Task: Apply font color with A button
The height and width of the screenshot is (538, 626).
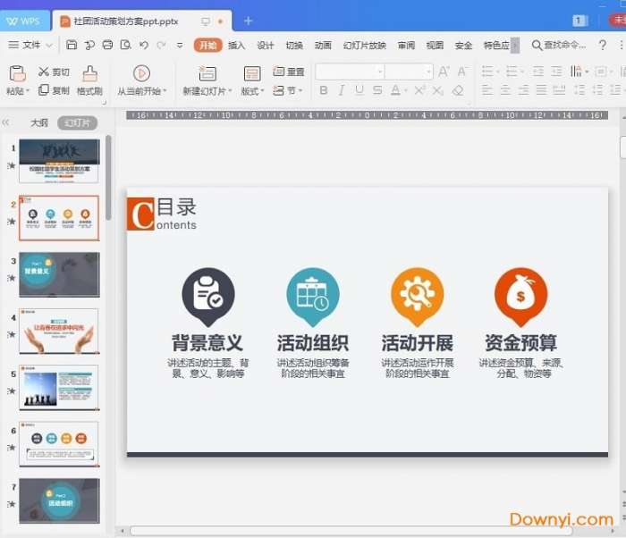Action: tap(395, 90)
